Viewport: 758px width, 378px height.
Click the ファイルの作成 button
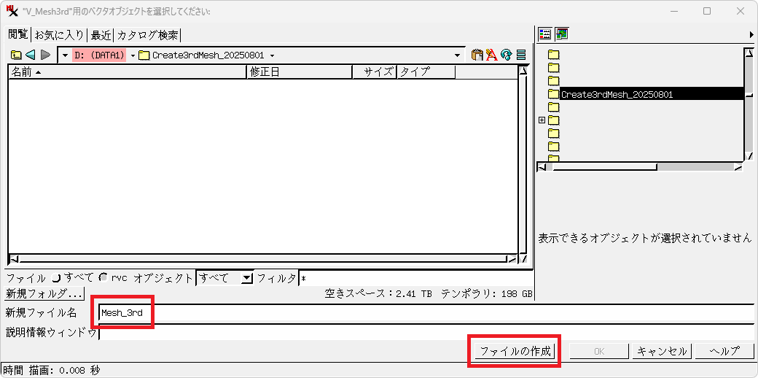click(x=515, y=351)
